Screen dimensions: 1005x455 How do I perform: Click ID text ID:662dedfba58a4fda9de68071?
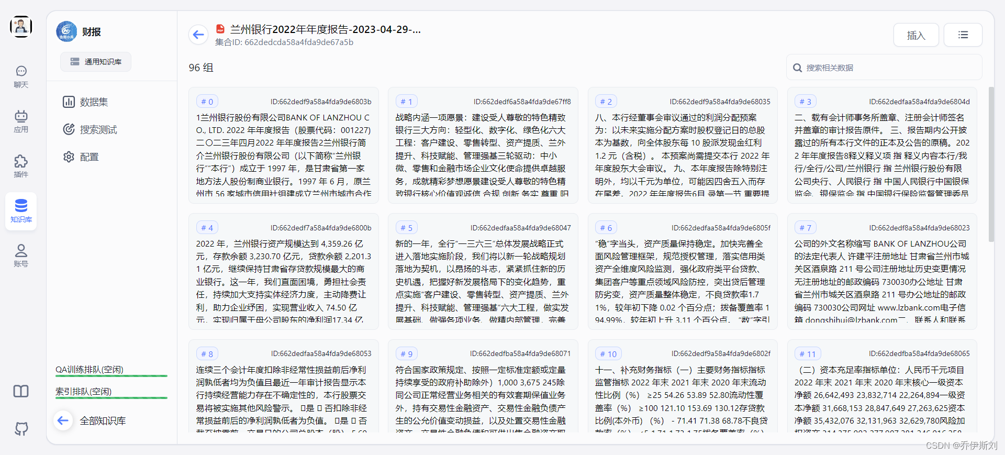tap(520, 353)
